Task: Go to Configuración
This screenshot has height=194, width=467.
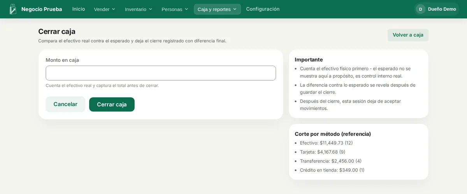Action: tap(263, 9)
